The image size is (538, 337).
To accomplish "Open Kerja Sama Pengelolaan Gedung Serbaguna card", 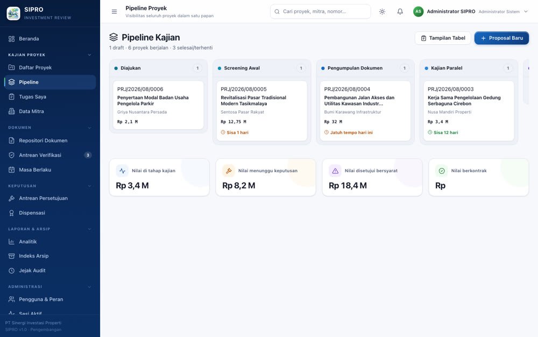I will pos(469,111).
